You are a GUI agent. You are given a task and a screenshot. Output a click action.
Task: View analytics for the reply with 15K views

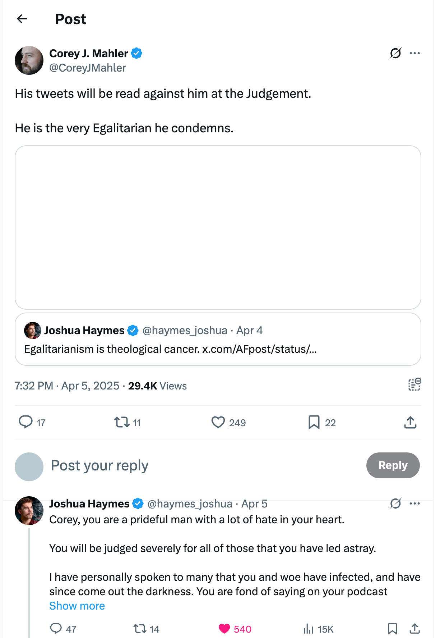(x=308, y=629)
